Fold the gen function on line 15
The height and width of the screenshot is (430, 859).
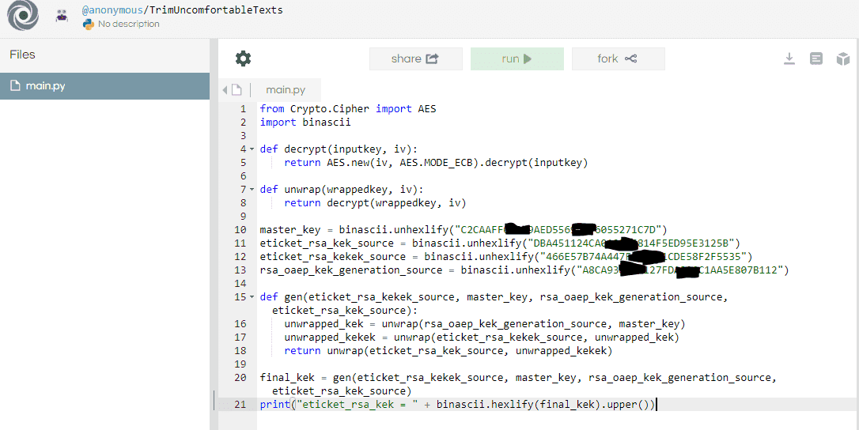pos(252,297)
